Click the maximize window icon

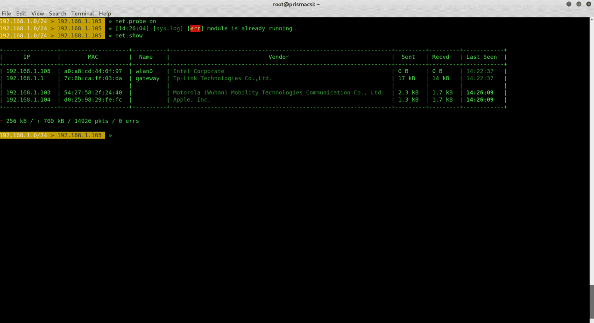pos(579,4)
